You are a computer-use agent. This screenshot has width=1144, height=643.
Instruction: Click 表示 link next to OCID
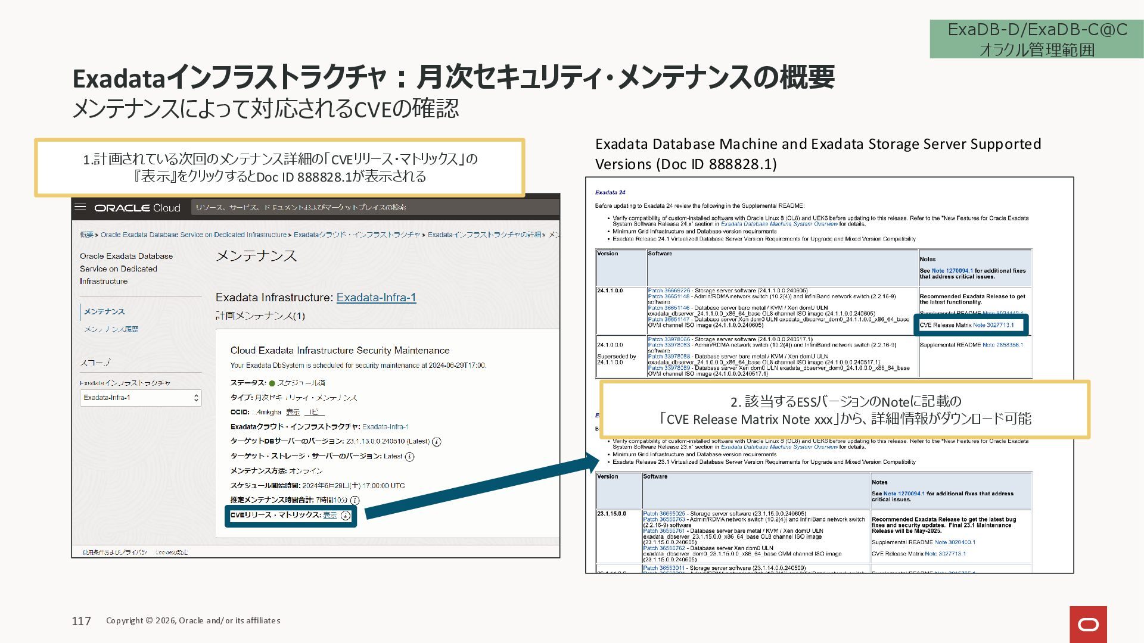293,412
